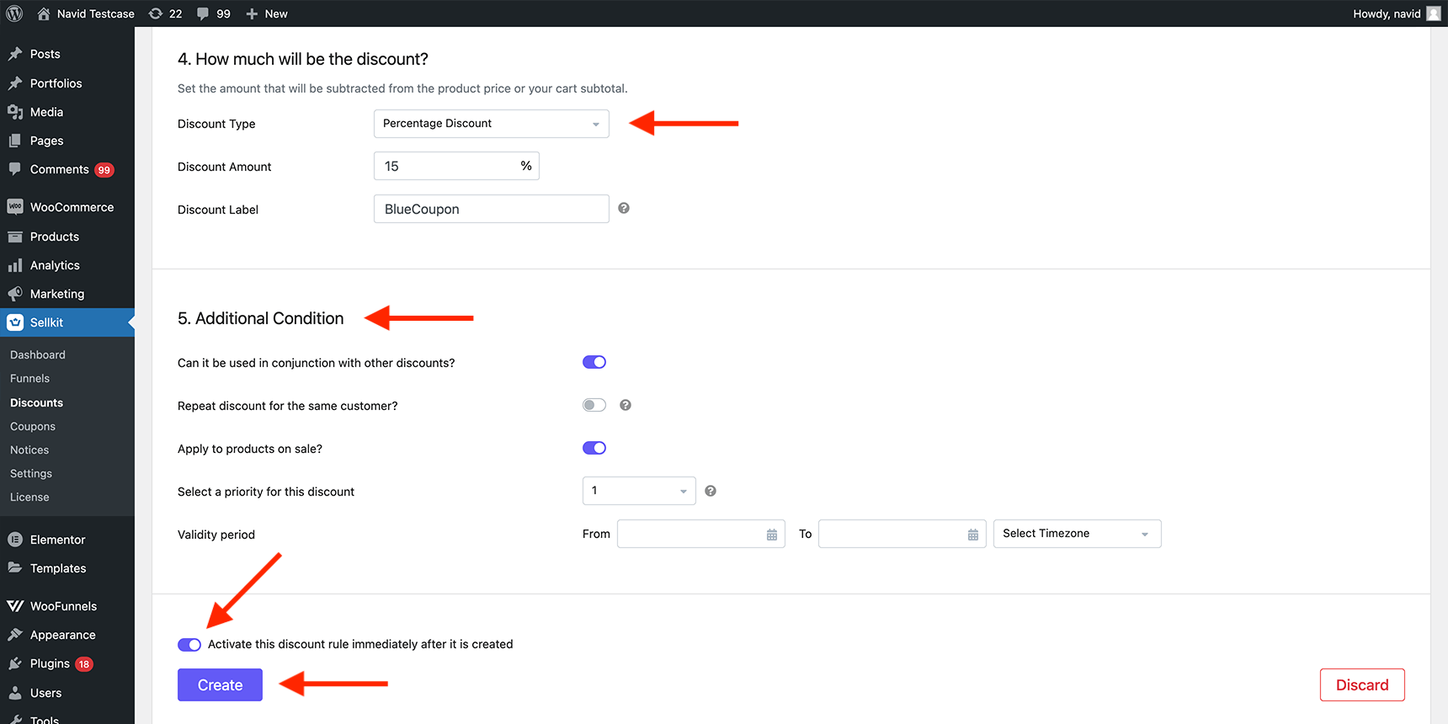
Task: Open Coupons submenu item
Action: (33, 427)
